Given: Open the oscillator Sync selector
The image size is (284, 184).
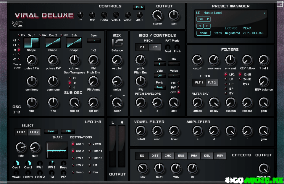Looking at the screenshot, I should (x=94, y=40).
